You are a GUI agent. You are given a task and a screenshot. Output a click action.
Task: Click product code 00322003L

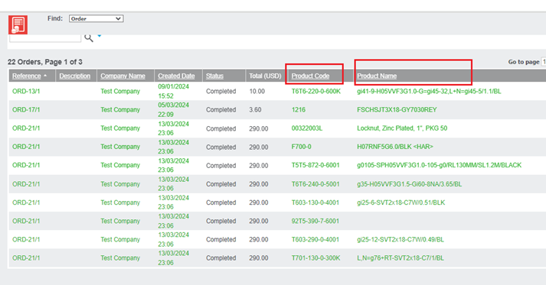coord(307,128)
